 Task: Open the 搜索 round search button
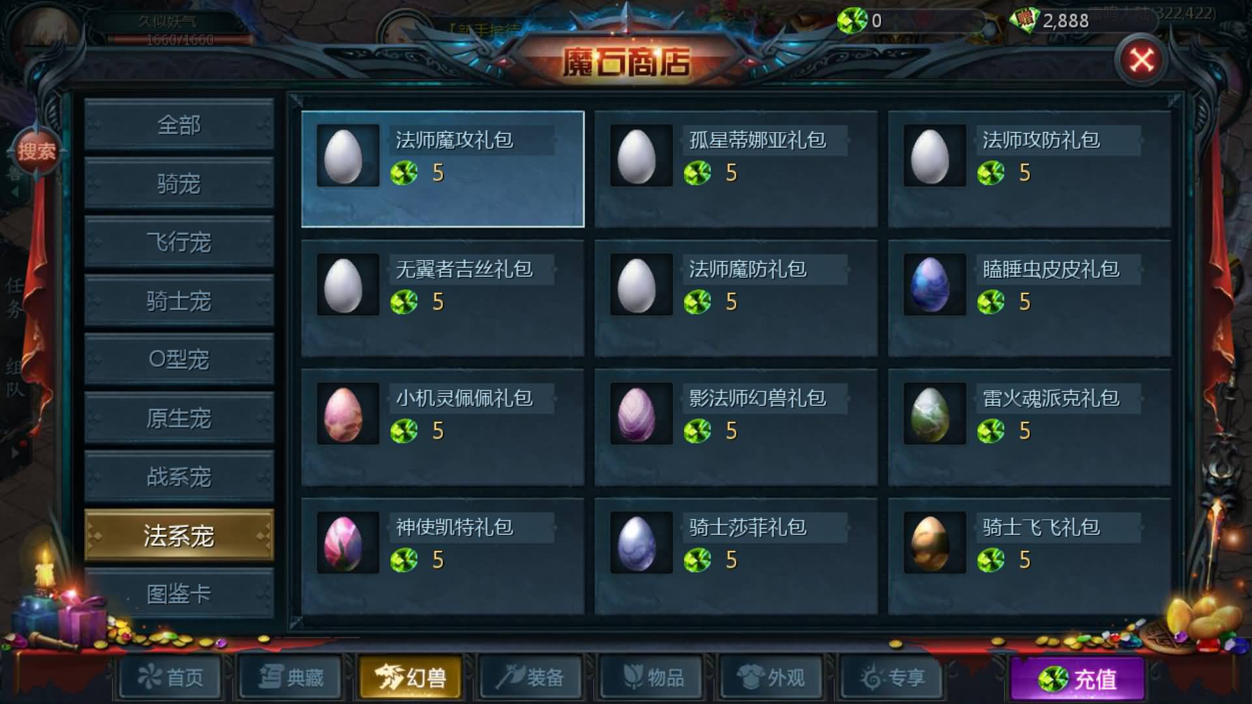(37, 152)
